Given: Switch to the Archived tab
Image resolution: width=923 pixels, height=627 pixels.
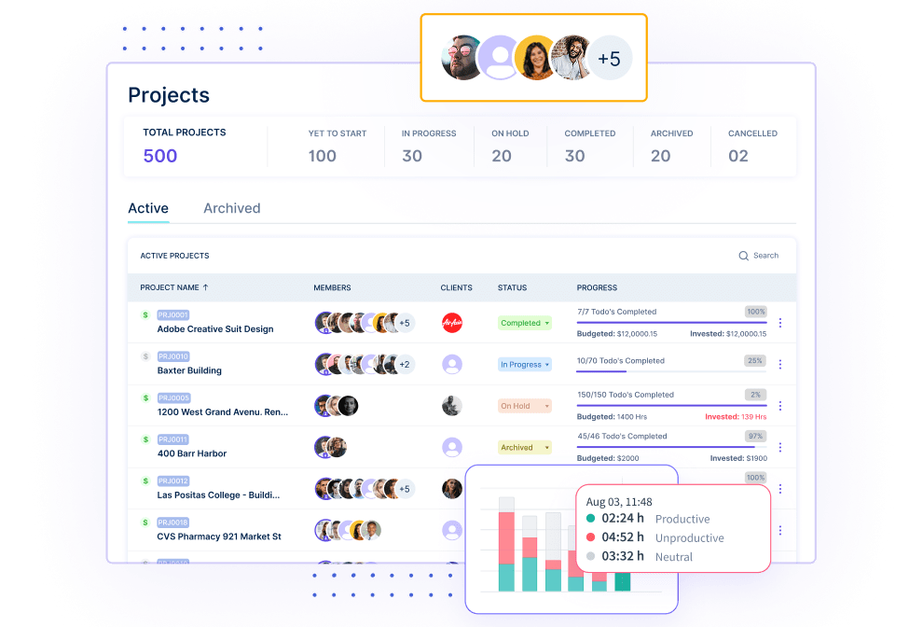Looking at the screenshot, I should pyautogui.click(x=232, y=208).
